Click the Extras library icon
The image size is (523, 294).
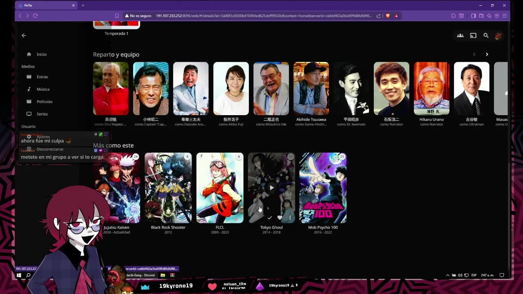[29, 77]
